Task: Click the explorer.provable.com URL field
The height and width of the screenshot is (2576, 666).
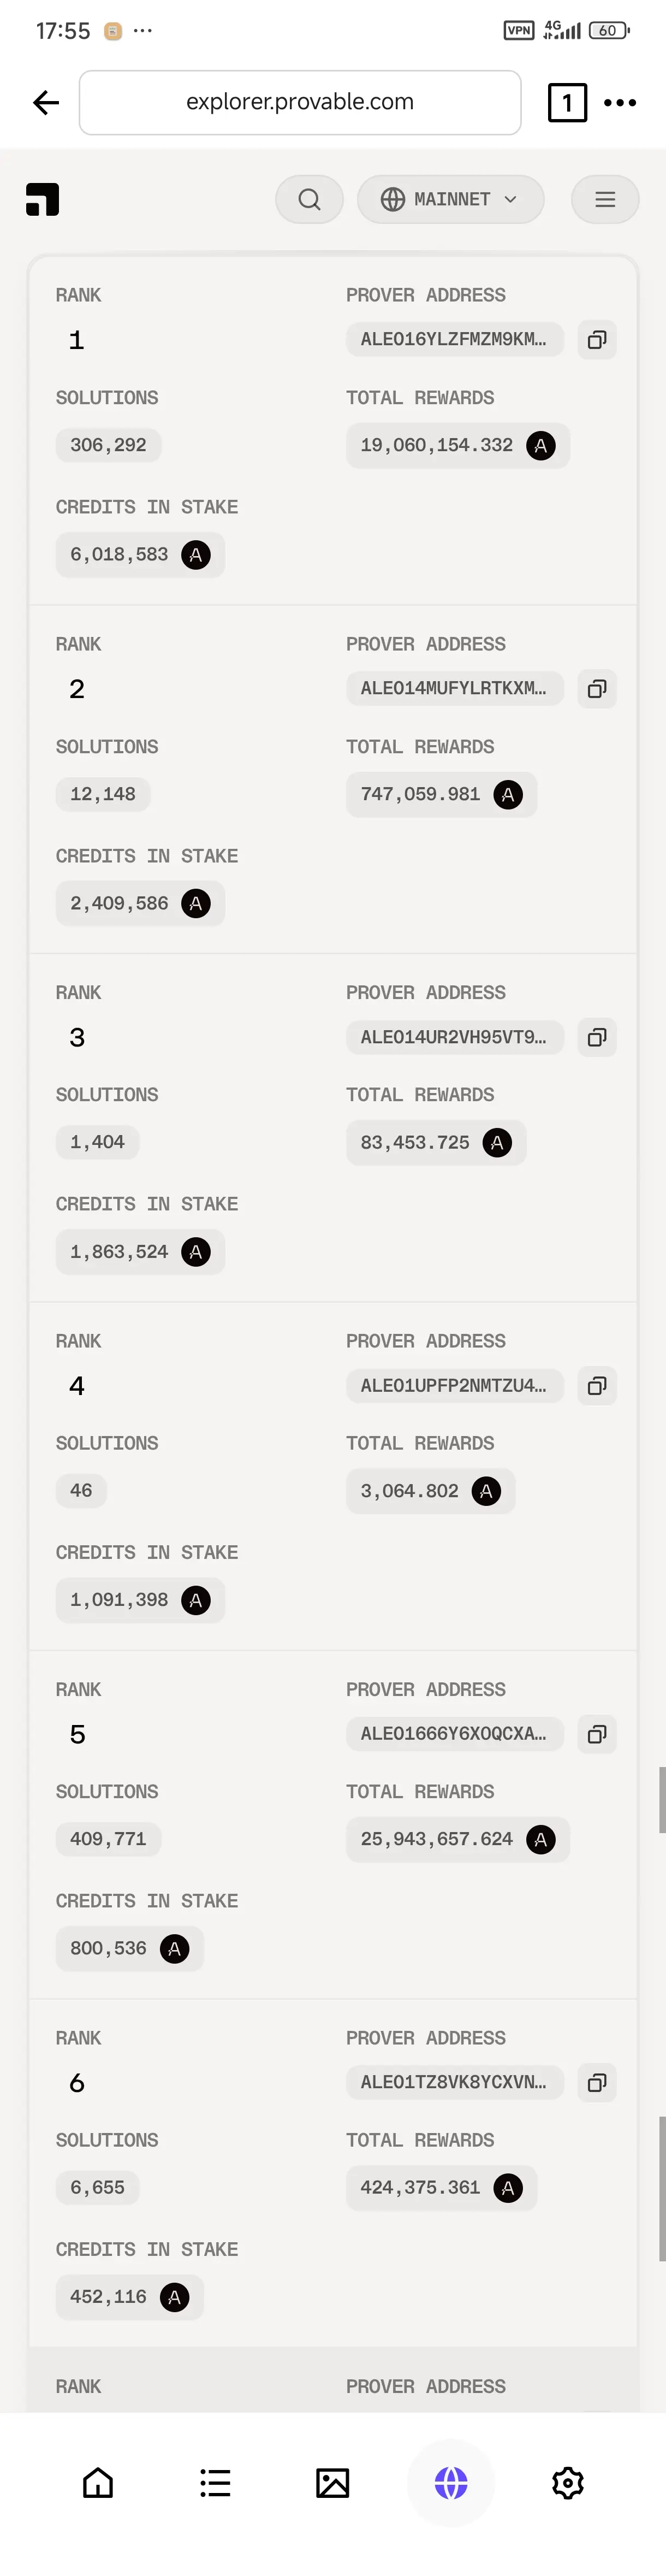Action: [300, 102]
